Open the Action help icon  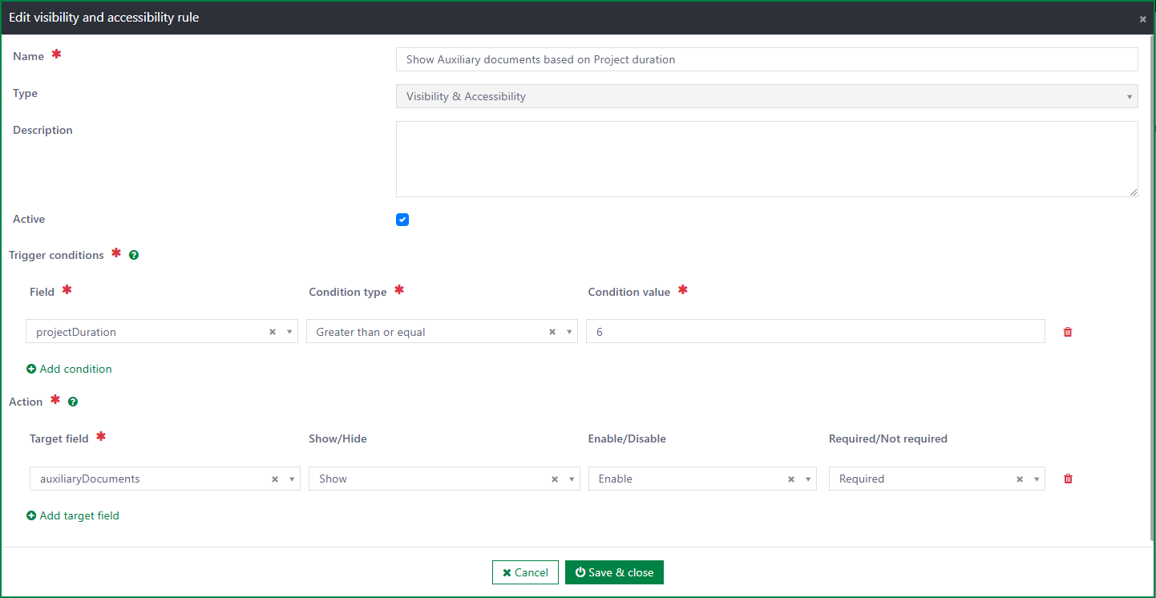click(x=73, y=402)
